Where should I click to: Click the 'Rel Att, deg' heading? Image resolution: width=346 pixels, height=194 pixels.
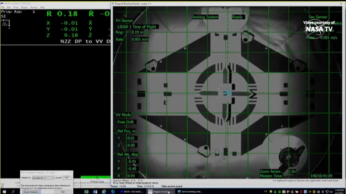point(128,154)
